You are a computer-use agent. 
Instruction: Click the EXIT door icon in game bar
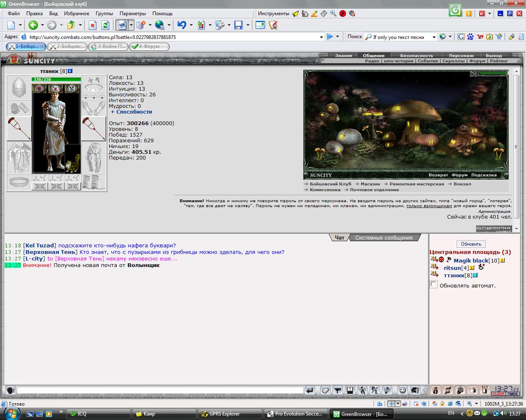pos(485,390)
